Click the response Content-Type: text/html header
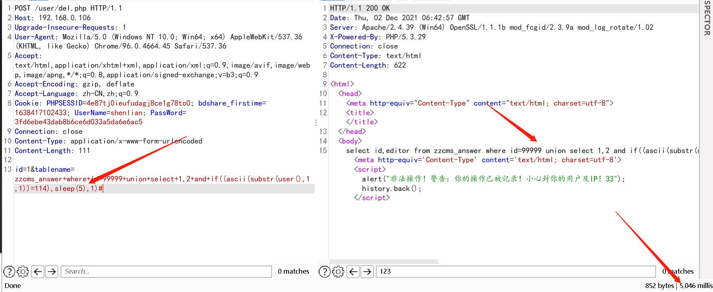This screenshot has height=292, width=713. 376,55
